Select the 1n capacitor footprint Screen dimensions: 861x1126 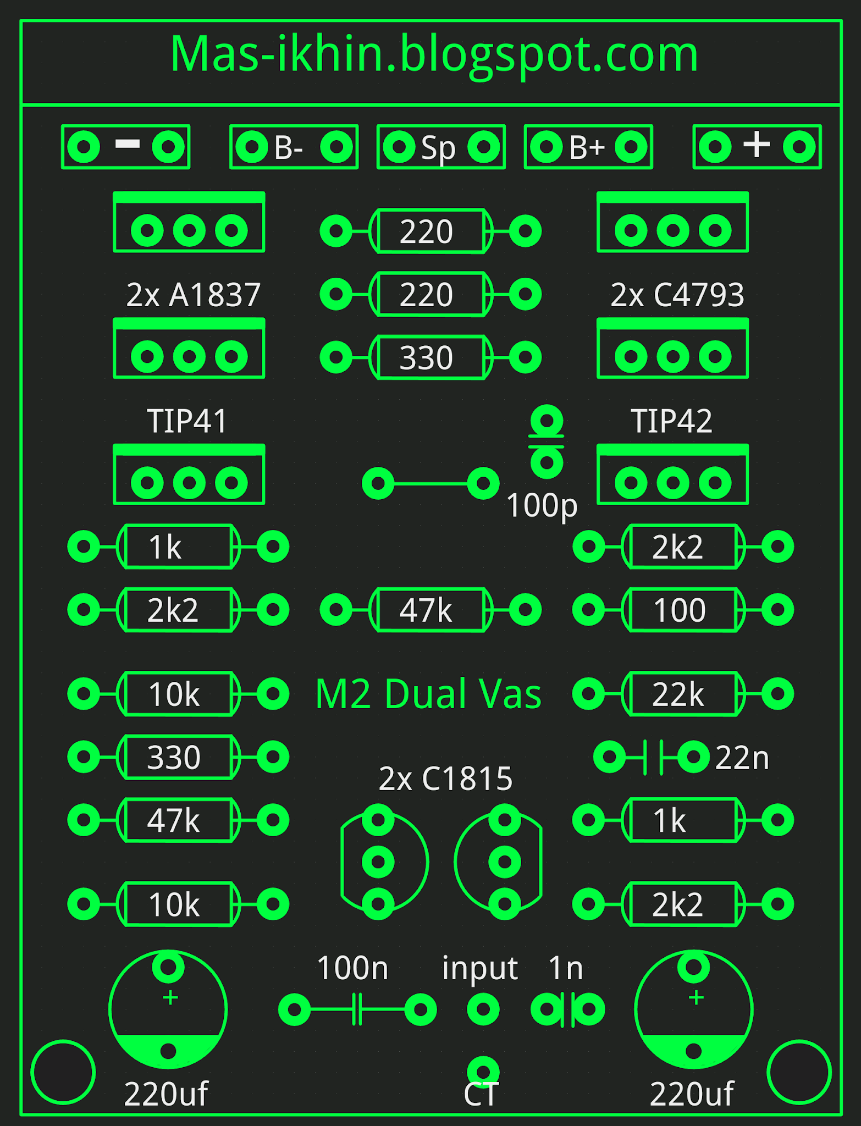568,1009
